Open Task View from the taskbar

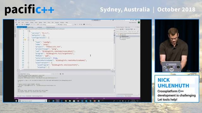point(49,101)
